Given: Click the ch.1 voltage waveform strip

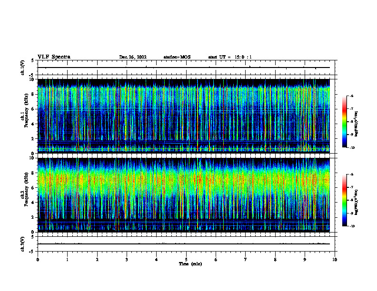Looking at the screenshot, I should pos(186,68).
